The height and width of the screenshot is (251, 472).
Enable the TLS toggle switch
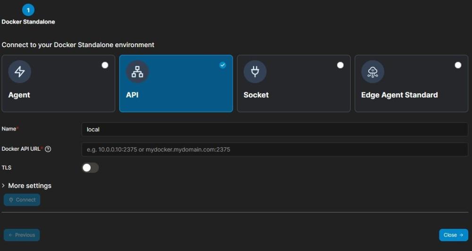click(90, 168)
